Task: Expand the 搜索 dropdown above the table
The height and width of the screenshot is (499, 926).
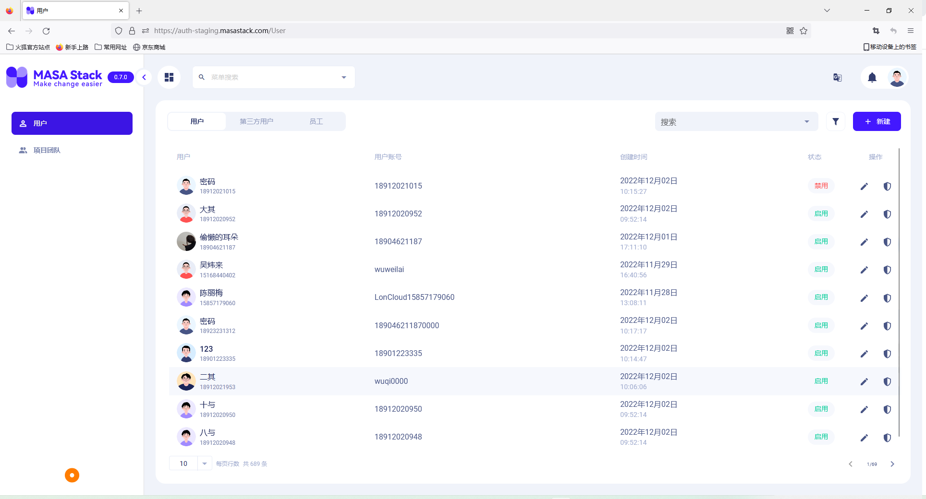Action: pyautogui.click(x=806, y=121)
